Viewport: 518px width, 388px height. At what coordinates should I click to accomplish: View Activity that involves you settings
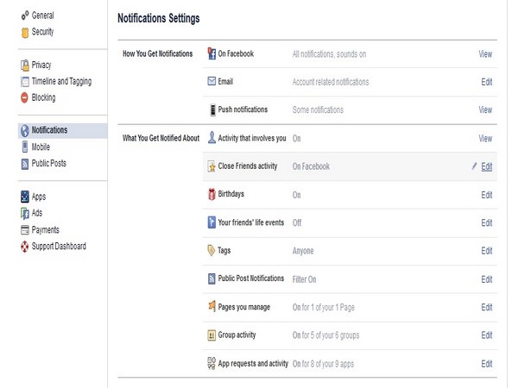tap(485, 139)
